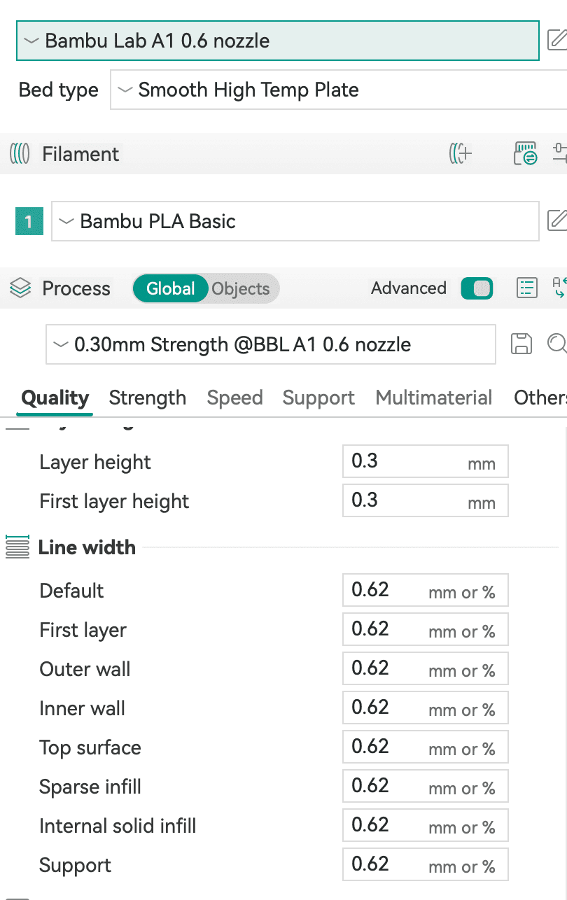Save the current process preset

[520, 344]
